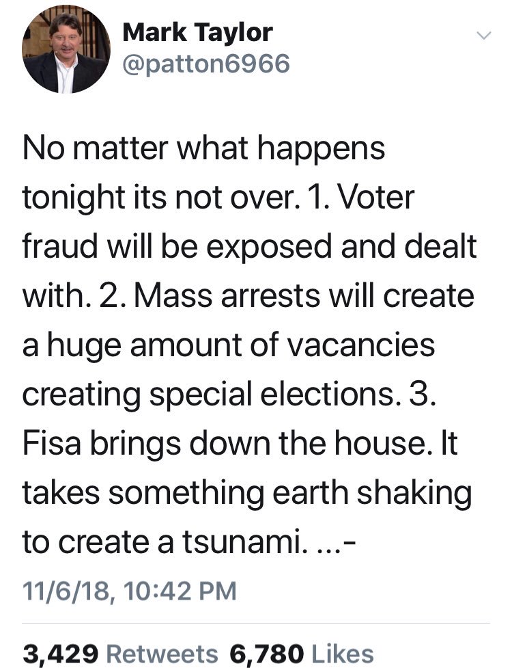Click the Mark Taylor display name
512x668 pixels.
[x=198, y=31]
